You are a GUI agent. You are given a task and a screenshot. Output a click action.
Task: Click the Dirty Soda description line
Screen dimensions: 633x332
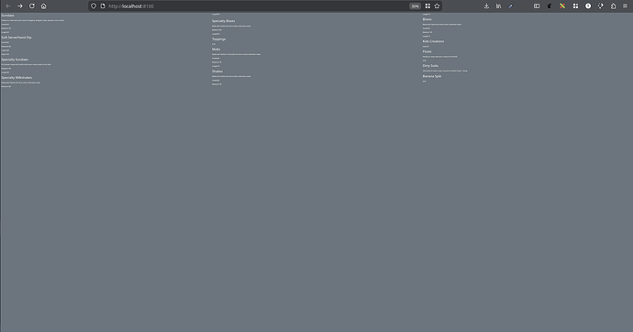pos(445,71)
